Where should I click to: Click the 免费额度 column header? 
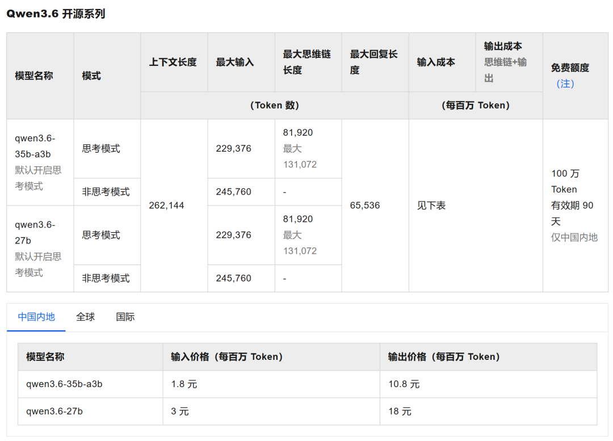coord(570,67)
